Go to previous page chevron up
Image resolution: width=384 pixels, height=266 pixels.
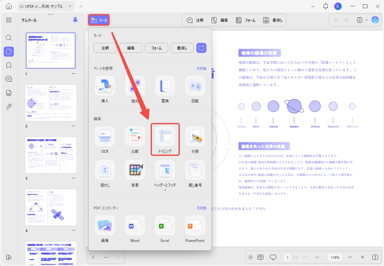pyautogui.click(x=304, y=257)
